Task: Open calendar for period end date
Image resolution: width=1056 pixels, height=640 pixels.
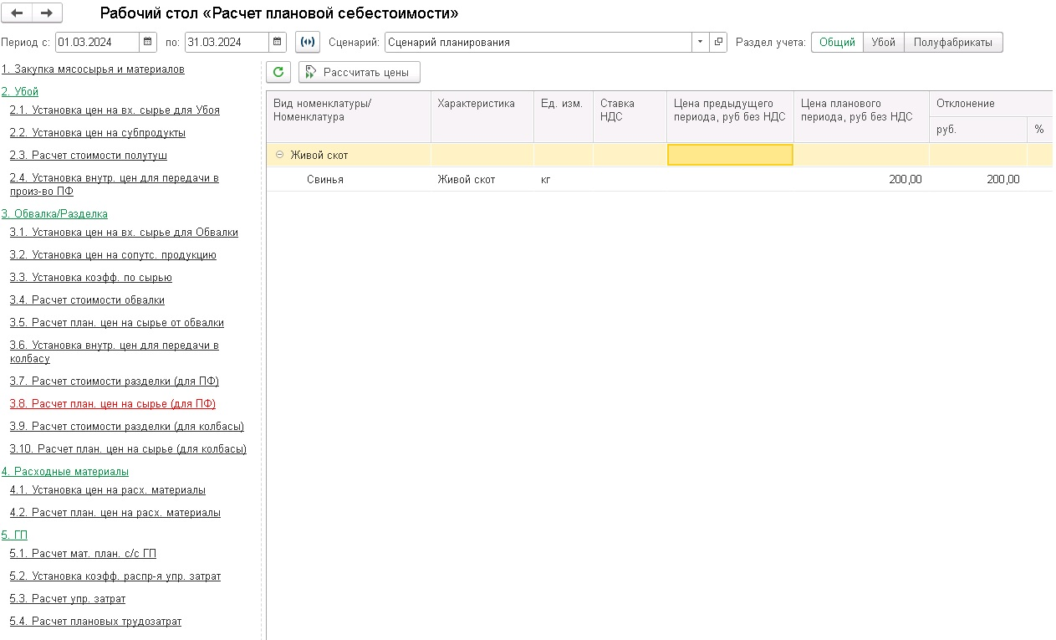Action: (278, 42)
